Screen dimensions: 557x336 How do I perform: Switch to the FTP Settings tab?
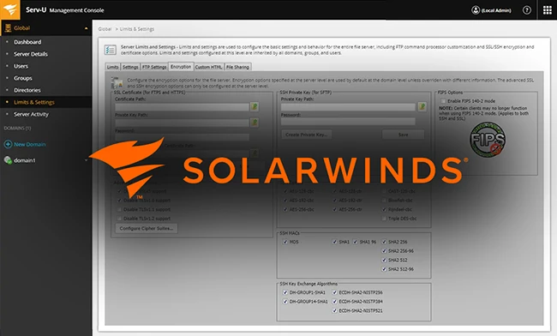point(154,67)
